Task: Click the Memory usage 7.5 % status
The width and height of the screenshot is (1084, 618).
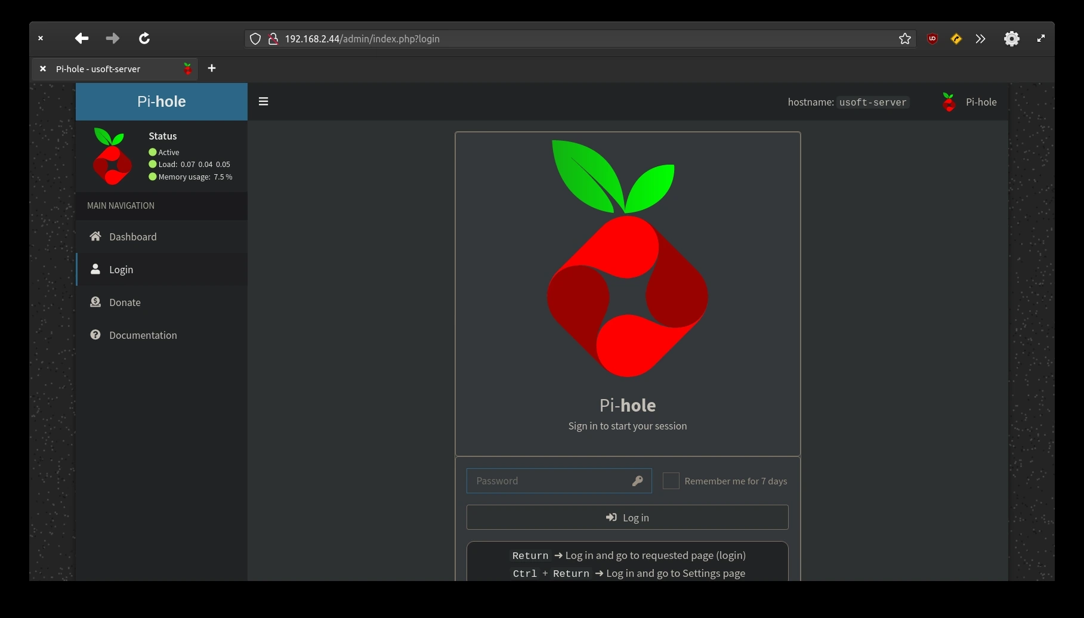Action: pos(191,177)
